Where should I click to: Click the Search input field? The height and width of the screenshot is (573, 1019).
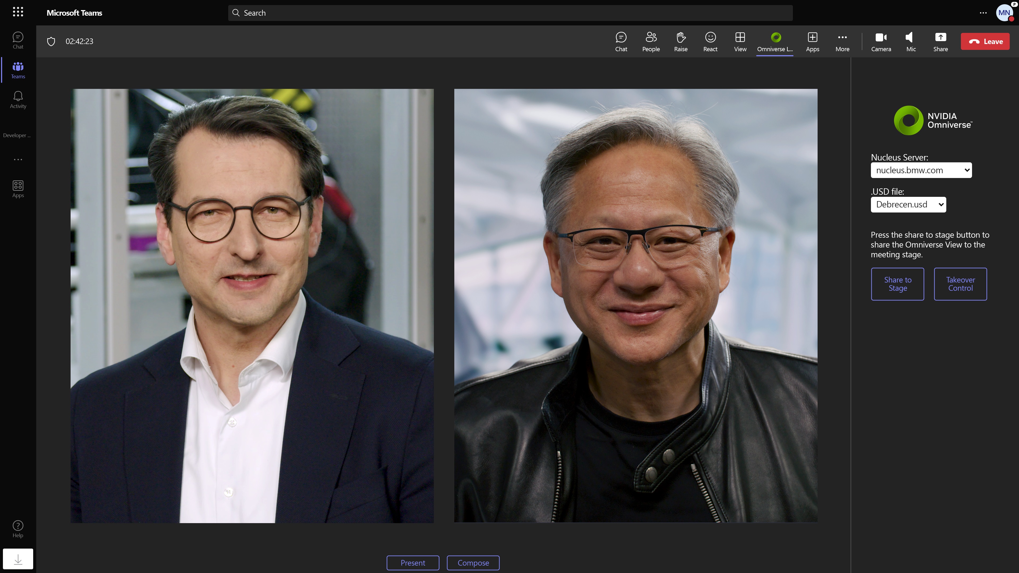(510, 13)
